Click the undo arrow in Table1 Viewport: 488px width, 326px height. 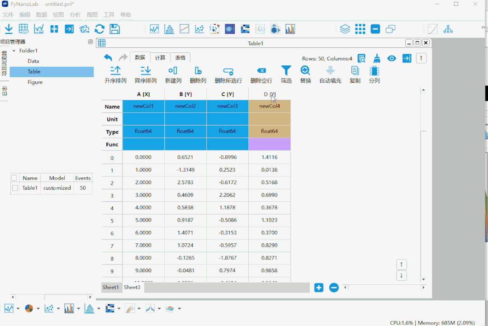(x=108, y=57)
